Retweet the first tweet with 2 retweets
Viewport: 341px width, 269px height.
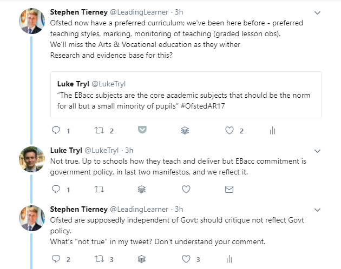99,130
